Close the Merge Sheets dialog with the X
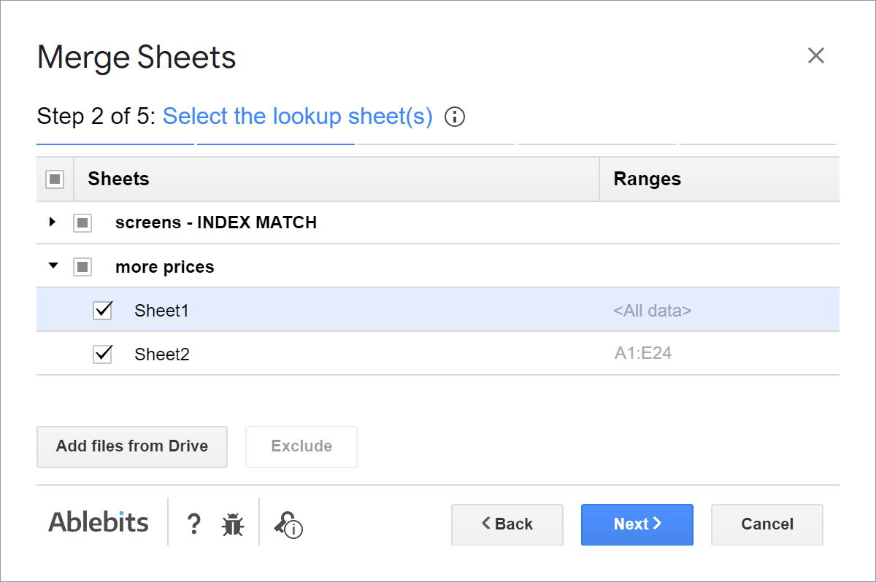The image size is (876, 582). coord(815,55)
